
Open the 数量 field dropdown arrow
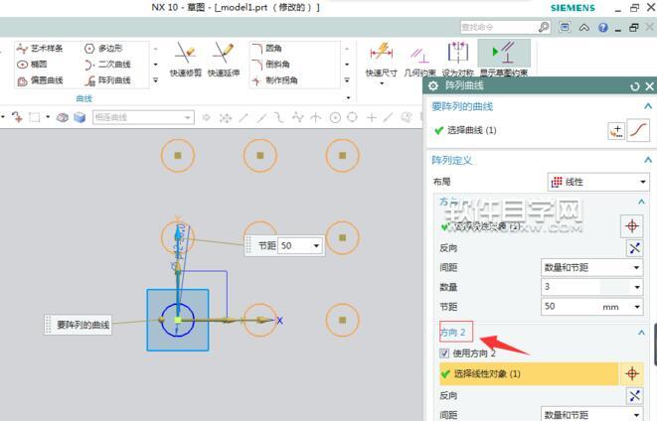(637, 287)
